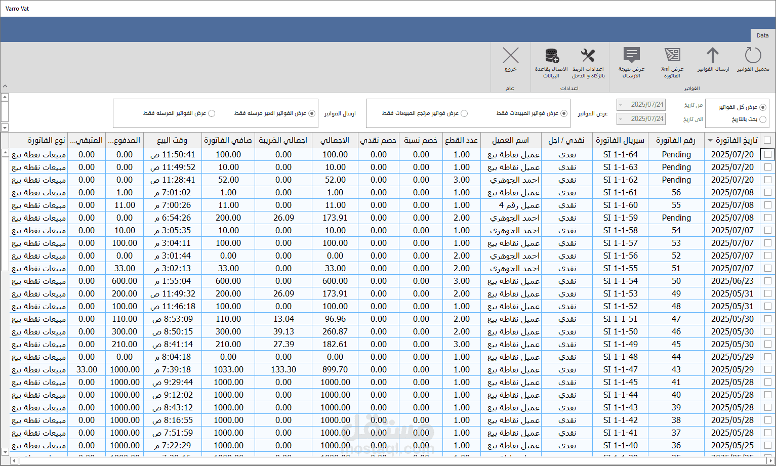Open the sending result (عرض نتيجة الارسال) icon

(632, 55)
